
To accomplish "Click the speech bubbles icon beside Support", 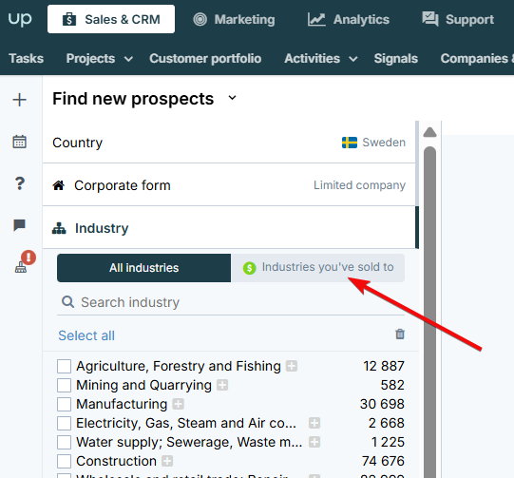I will point(430,19).
